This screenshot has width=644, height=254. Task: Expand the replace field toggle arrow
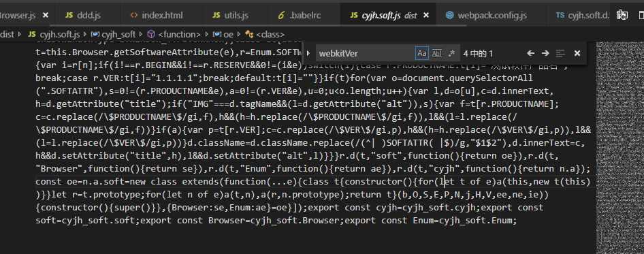(x=308, y=53)
